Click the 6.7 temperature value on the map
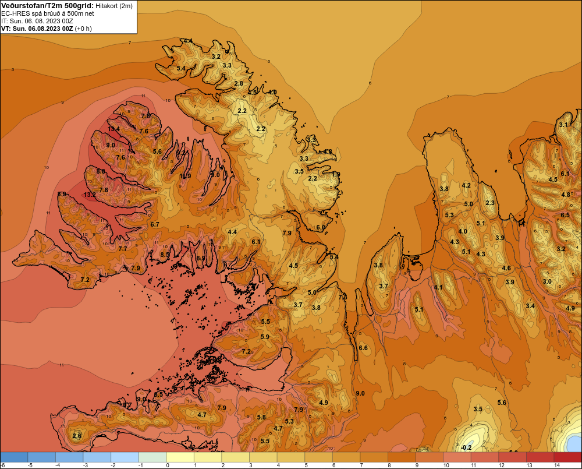This screenshot has height=469, width=582. click(x=155, y=224)
